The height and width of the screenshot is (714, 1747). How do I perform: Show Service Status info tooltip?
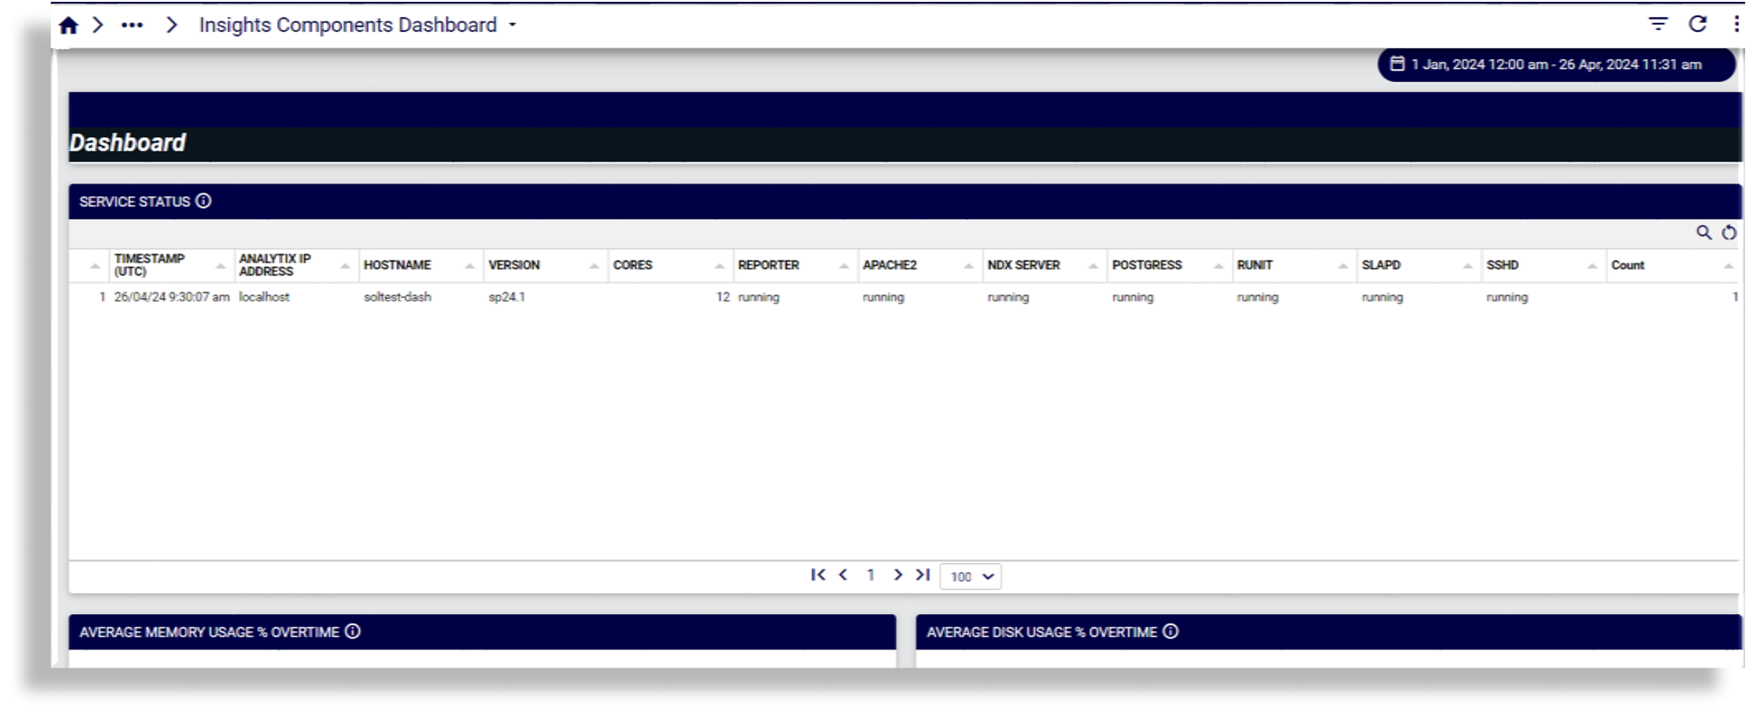pos(203,201)
